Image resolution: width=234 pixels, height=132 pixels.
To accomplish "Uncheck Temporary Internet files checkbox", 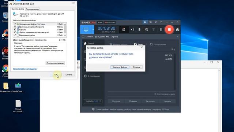I will click(15, 27).
